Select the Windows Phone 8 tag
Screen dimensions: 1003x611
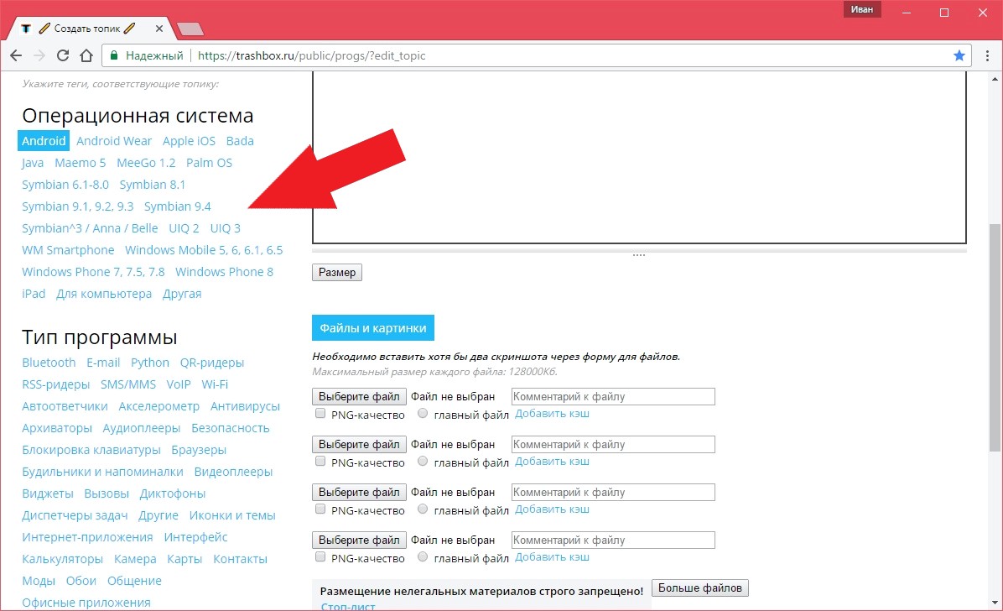[x=225, y=272]
